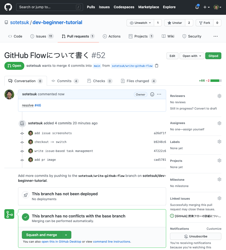Open this in GitHub Desktop link
This screenshot has width=226, height=250.
61,242
